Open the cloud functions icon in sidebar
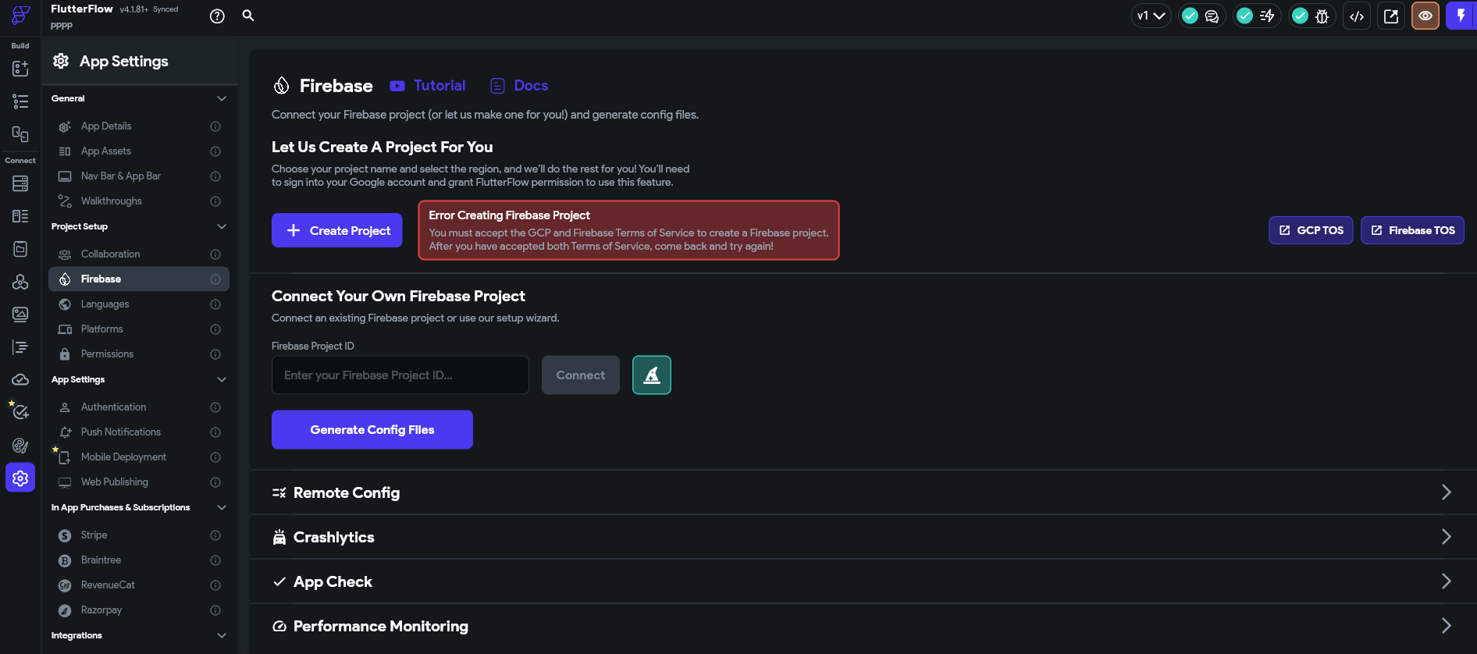Image resolution: width=1477 pixels, height=654 pixels. pos(20,379)
